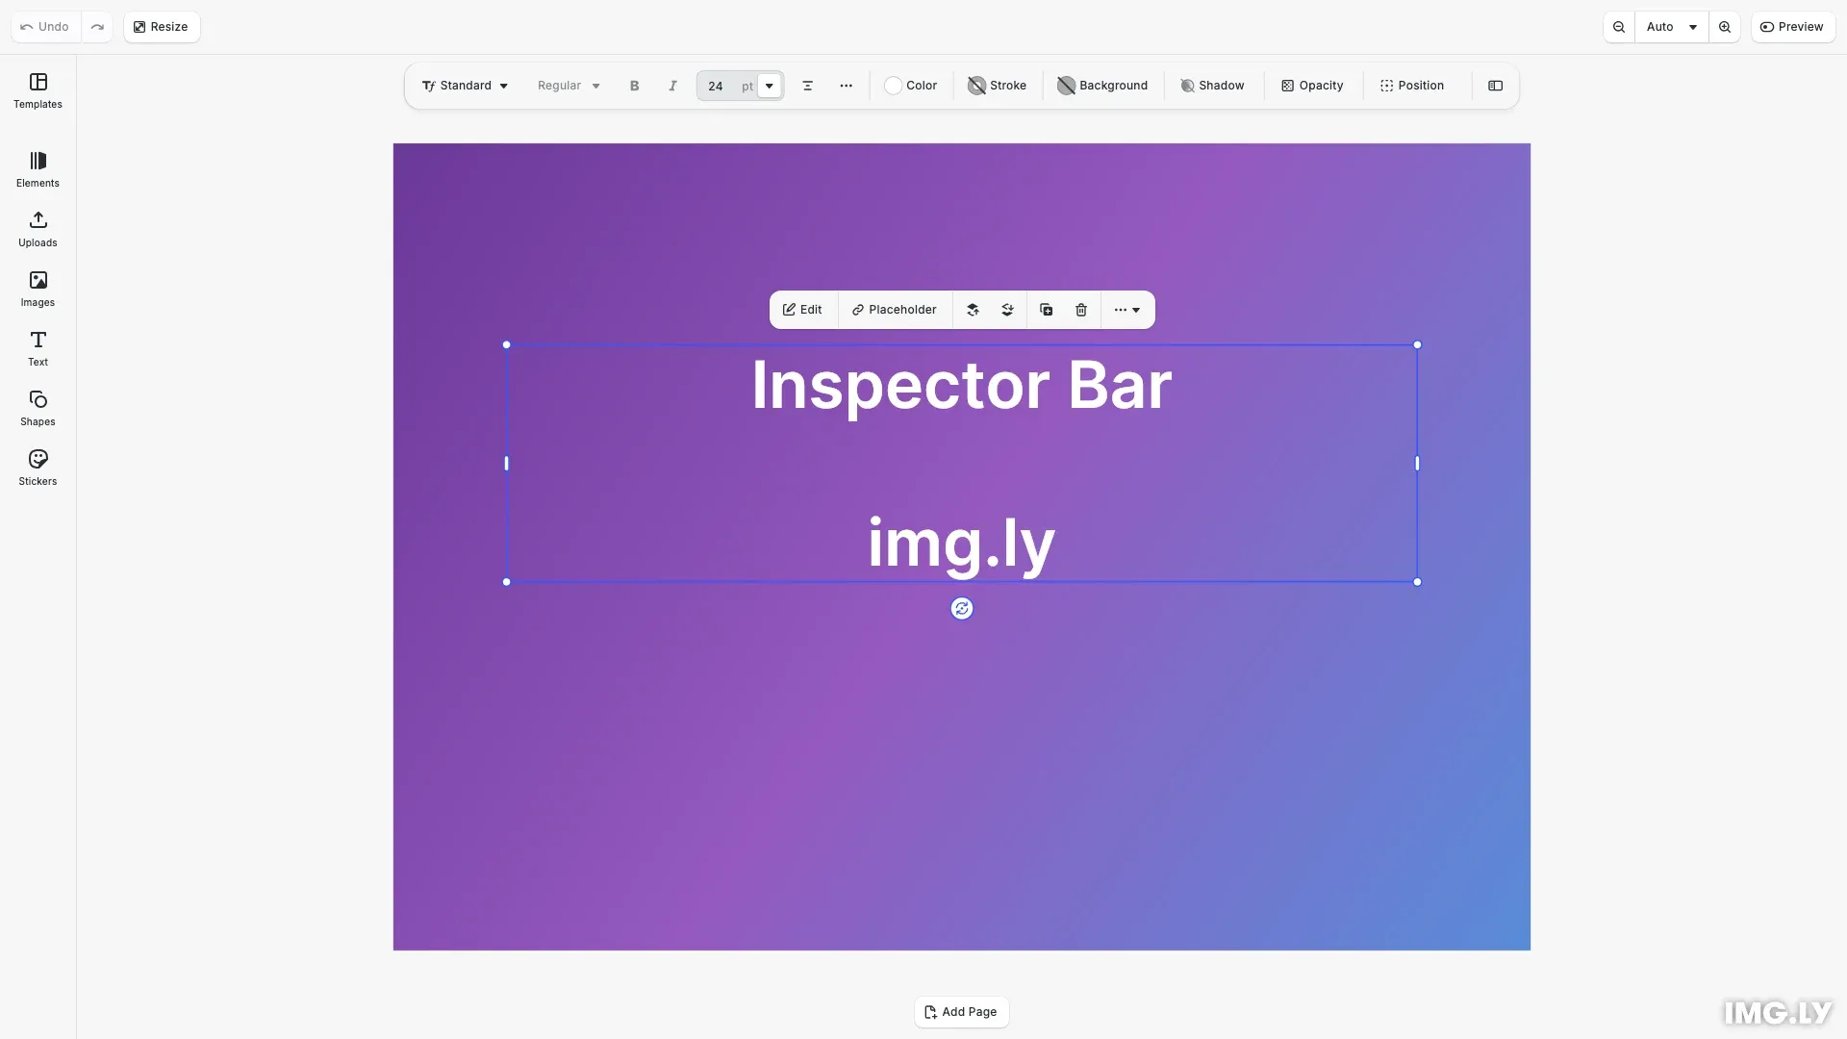
Task: Open the Elements panel
Action: (38, 168)
